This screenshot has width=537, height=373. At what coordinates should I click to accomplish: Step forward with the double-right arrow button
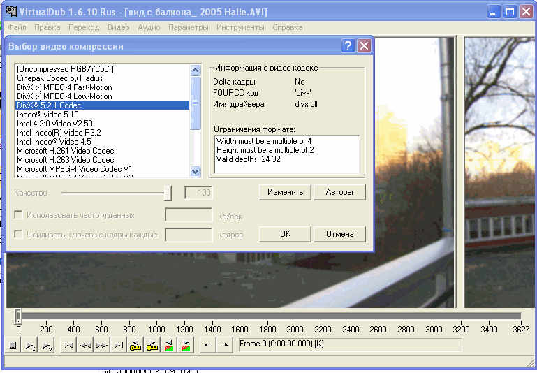(x=101, y=345)
